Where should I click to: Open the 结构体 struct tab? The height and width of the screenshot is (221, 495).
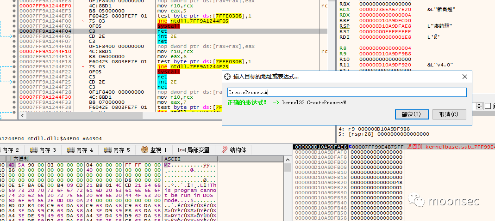234,150
